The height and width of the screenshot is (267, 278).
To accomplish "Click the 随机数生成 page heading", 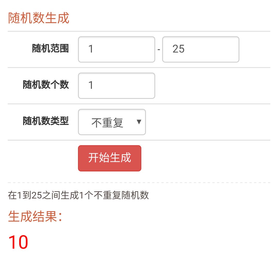I will 39,18.
